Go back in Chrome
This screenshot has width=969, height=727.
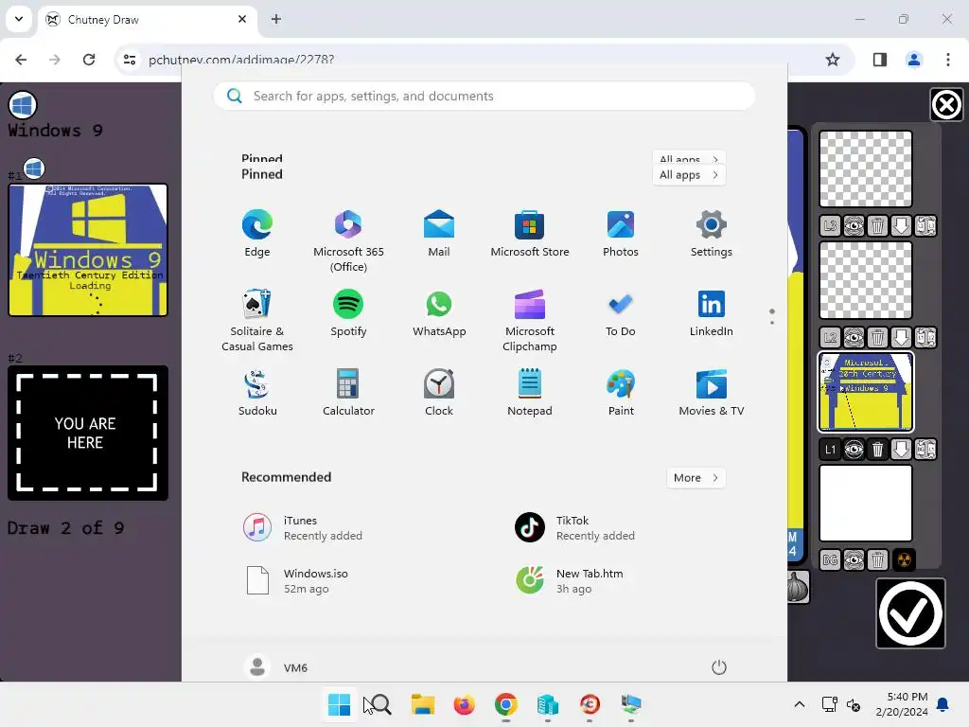coord(21,60)
